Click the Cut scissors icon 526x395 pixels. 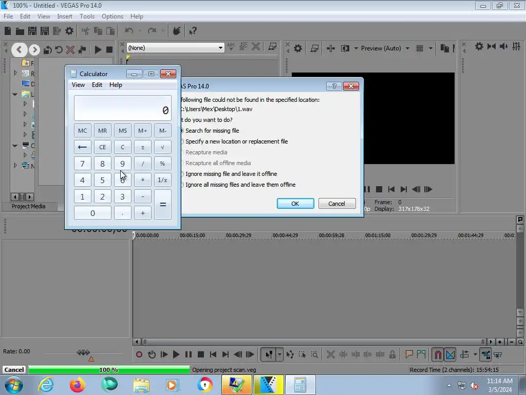(86, 31)
